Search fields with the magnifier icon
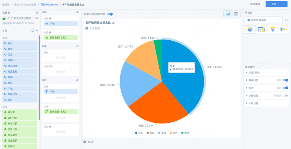291x149 pixels. tap(33, 31)
